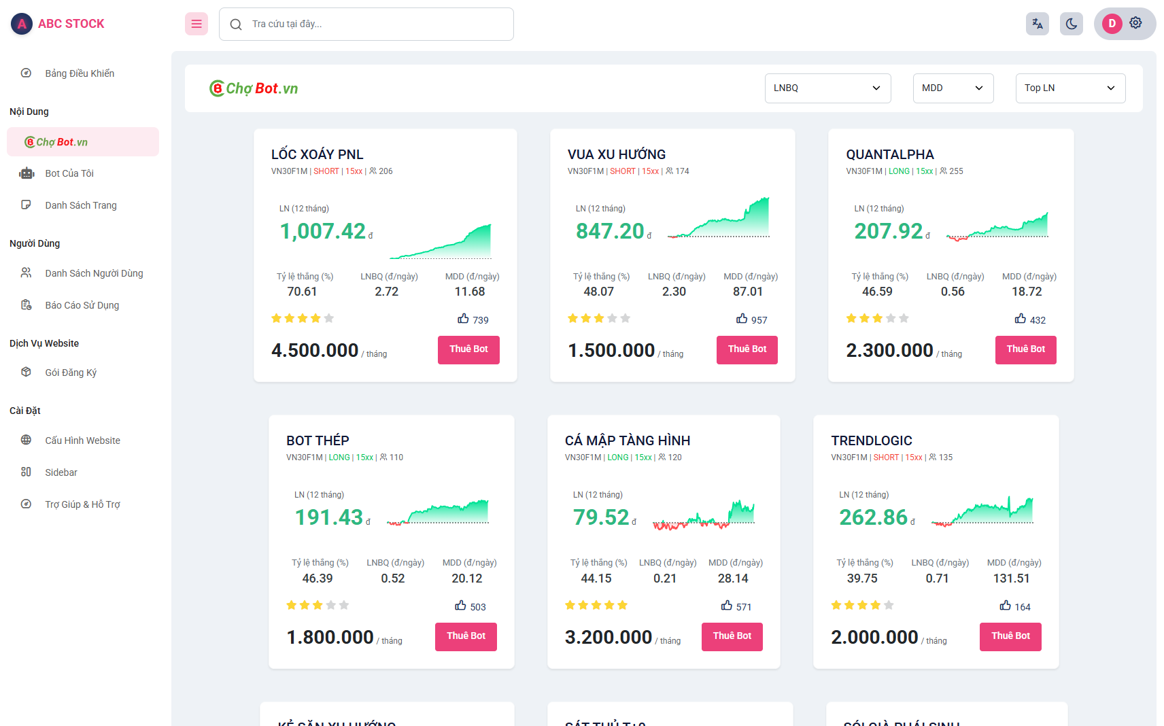The image size is (1164, 726).
Task: Open settings gear in the top bar
Action: coord(1135,23)
